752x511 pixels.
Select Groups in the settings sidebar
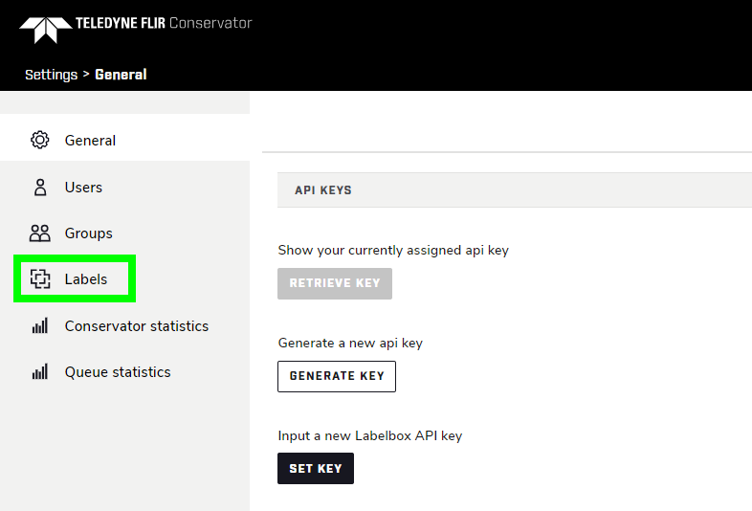tap(88, 233)
